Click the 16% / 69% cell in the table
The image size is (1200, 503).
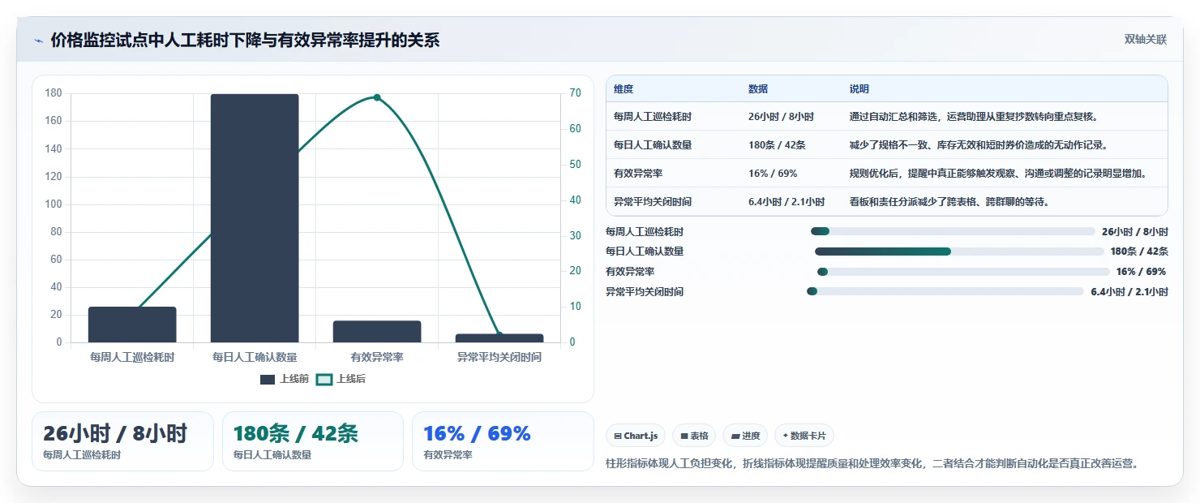pyautogui.click(x=773, y=174)
